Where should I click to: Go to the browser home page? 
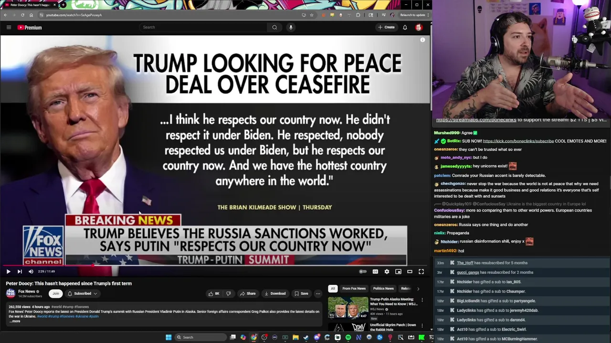pyautogui.click(x=31, y=15)
